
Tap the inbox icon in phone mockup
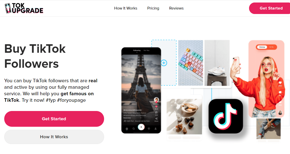click(x=149, y=128)
